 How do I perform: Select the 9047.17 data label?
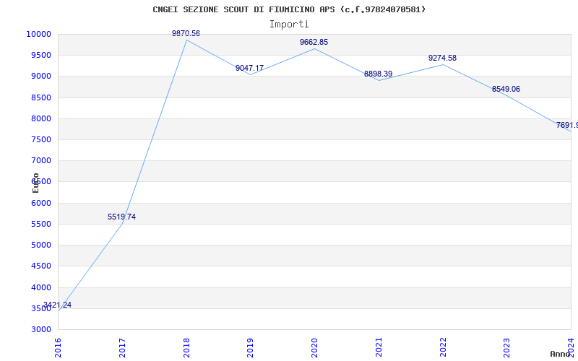click(249, 68)
